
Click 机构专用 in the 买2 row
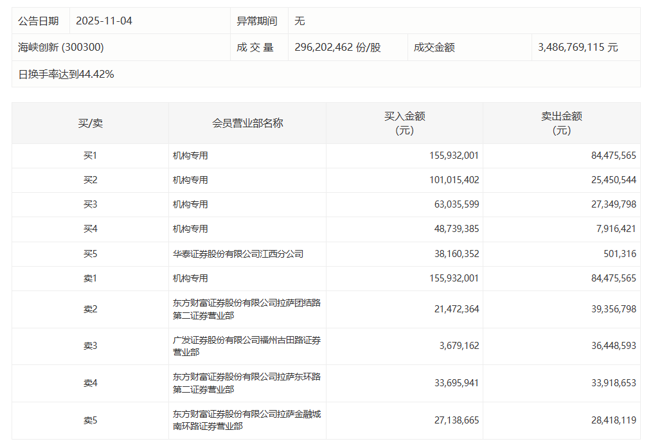pyautogui.click(x=190, y=180)
